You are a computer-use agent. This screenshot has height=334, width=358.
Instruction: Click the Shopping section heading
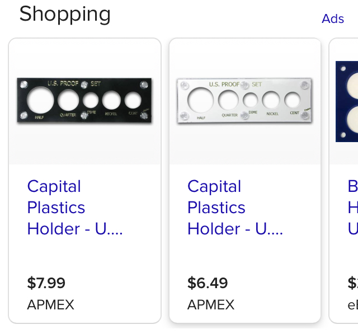click(65, 14)
